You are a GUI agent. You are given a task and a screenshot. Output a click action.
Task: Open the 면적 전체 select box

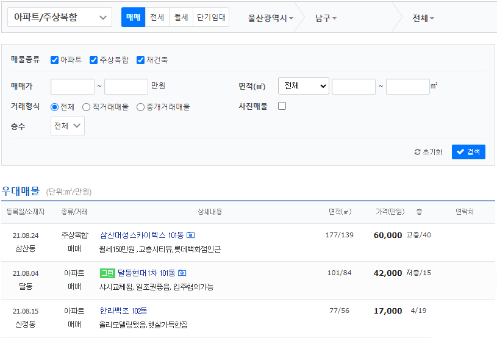[304, 86]
